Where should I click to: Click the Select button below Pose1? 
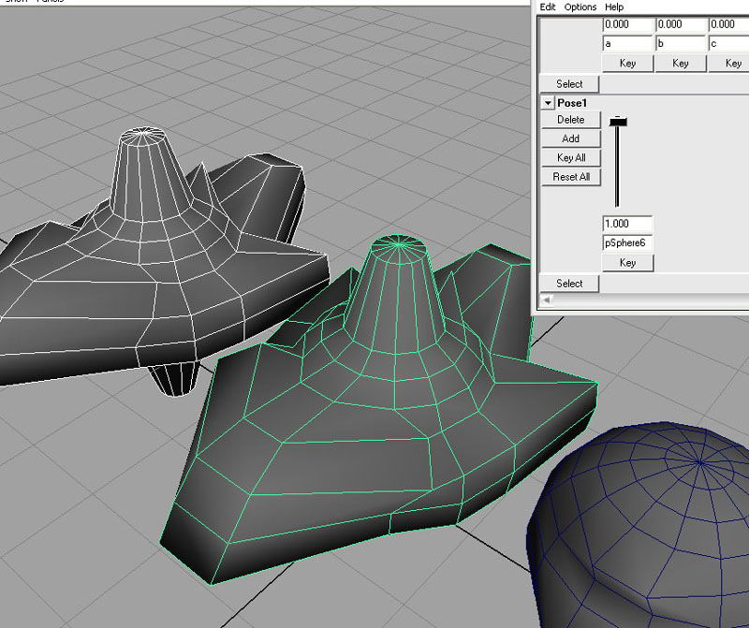(569, 284)
